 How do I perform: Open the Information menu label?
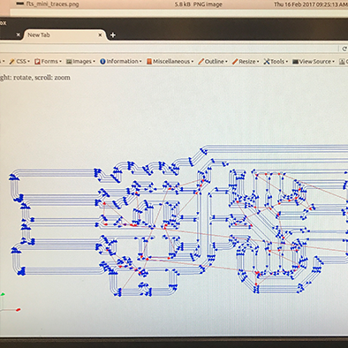coord(123,61)
